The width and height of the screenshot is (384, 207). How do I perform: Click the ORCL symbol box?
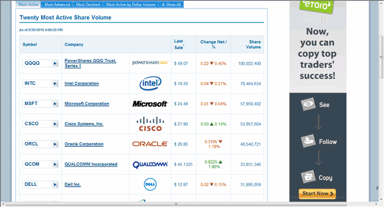click(x=40, y=144)
